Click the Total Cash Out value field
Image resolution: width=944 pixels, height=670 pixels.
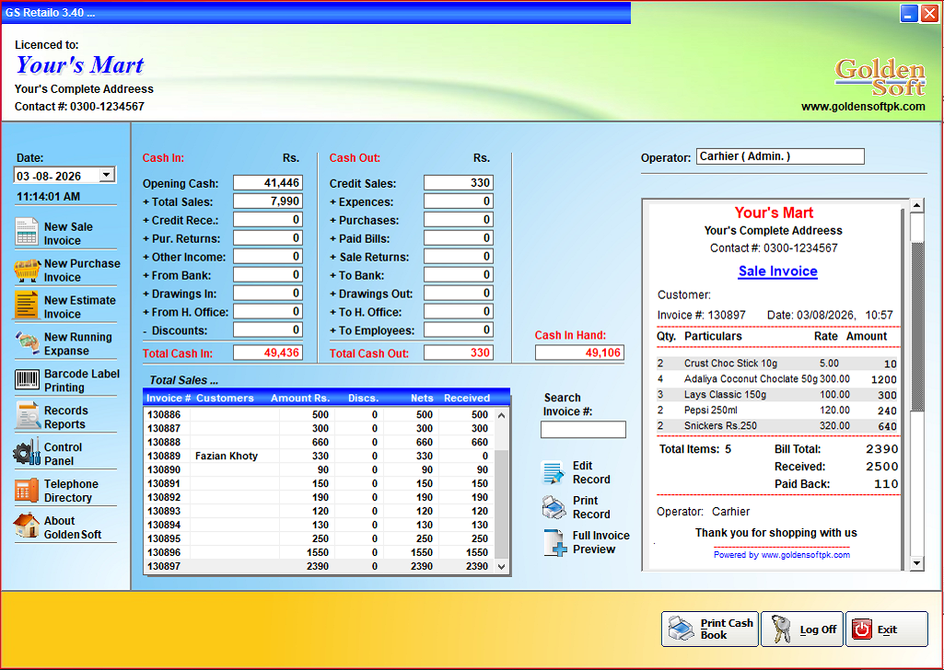[458, 352]
